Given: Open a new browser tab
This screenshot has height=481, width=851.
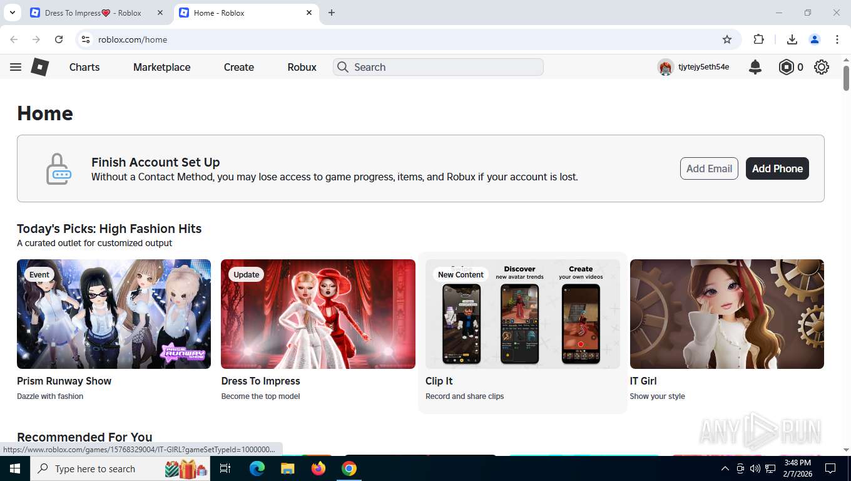Looking at the screenshot, I should 332,13.
